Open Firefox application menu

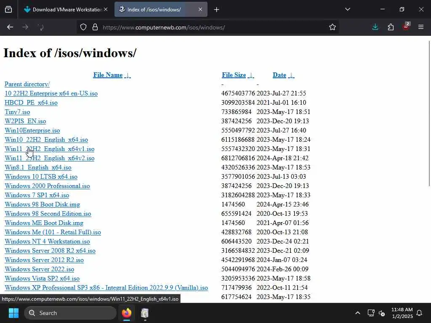pos(421,27)
